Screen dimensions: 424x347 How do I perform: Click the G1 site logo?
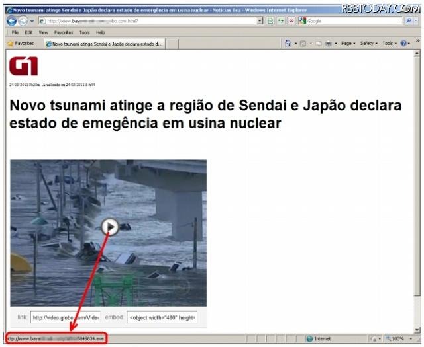pyautogui.click(x=23, y=66)
